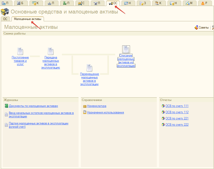Screen dimensions: 214x169
Task: Click the Перемещение малоценных активов document icon
Action: [89, 68]
